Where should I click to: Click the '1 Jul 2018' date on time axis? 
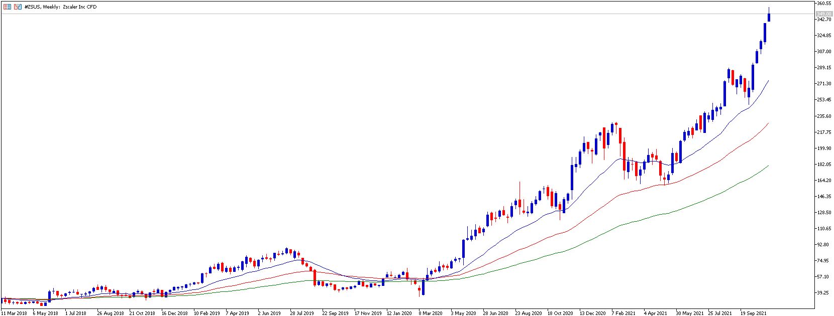pos(76,313)
